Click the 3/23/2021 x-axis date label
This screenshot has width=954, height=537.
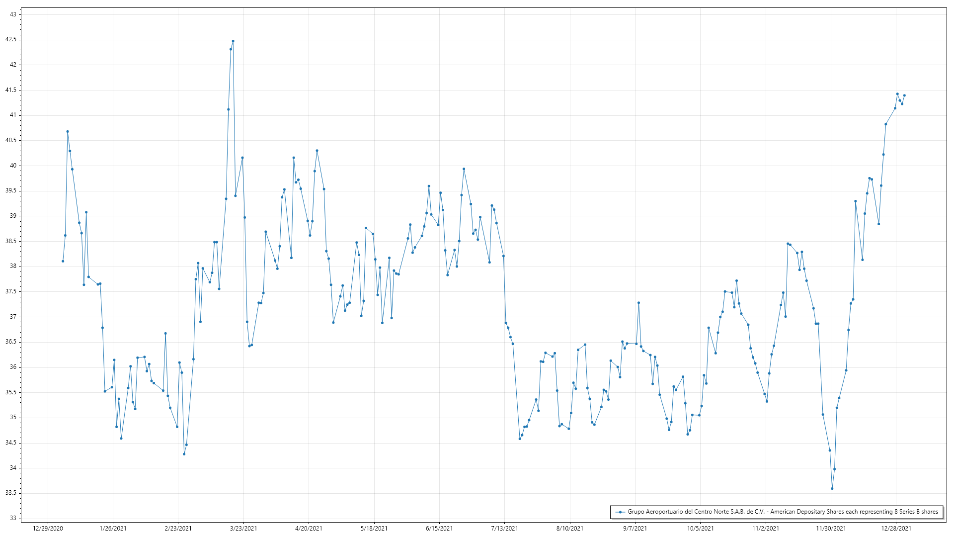coord(243,528)
